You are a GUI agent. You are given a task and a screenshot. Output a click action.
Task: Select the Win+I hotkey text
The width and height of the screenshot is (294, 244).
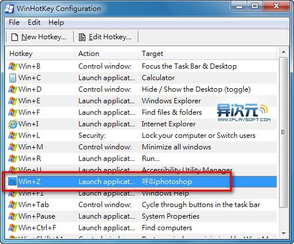(x=28, y=124)
